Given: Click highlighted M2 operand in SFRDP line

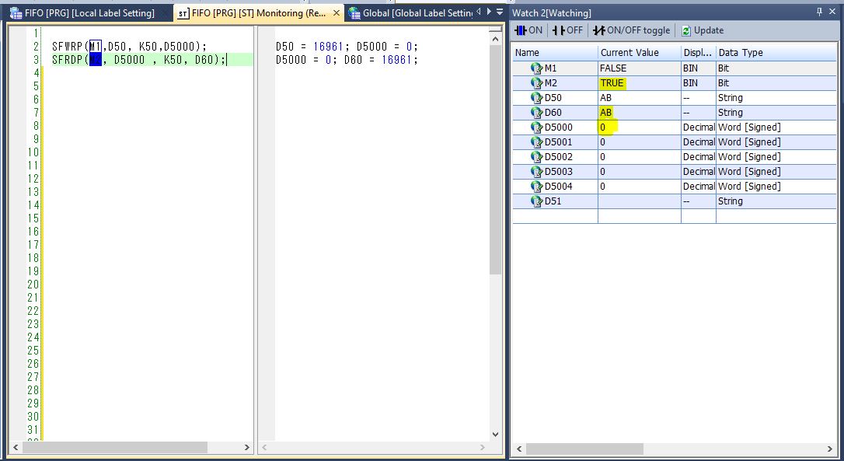Looking at the screenshot, I should coord(96,60).
